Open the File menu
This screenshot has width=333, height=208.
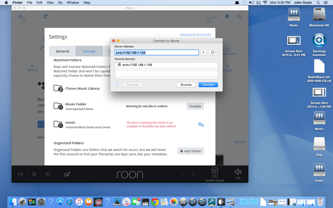click(x=29, y=2)
